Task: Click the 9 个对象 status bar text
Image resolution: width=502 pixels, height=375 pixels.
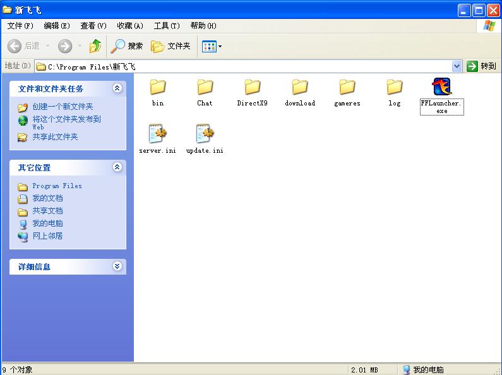Action: pyautogui.click(x=17, y=370)
